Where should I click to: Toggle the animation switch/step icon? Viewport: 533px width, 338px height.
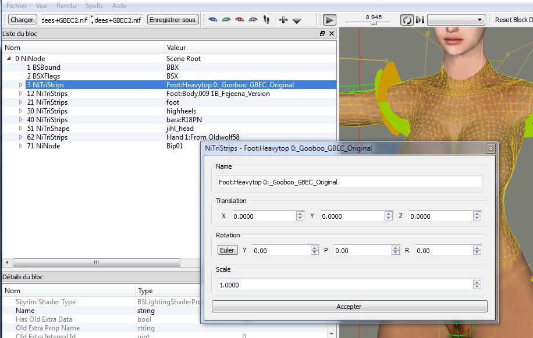420,20
